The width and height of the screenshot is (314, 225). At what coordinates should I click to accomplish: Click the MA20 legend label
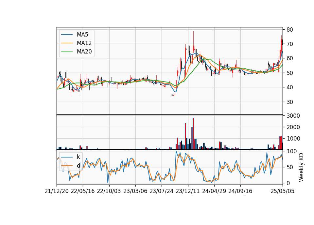point(84,52)
